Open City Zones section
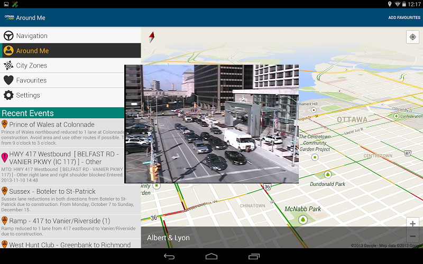423x264 pixels. [x=70, y=65]
